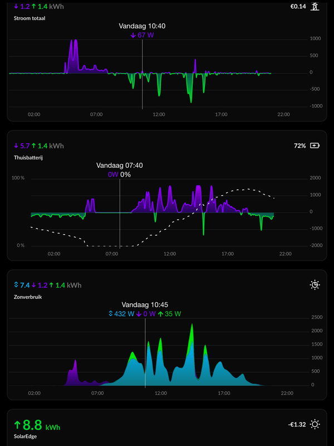
Task: Tap the 72% battery level readout
Action: [x=300, y=146]
